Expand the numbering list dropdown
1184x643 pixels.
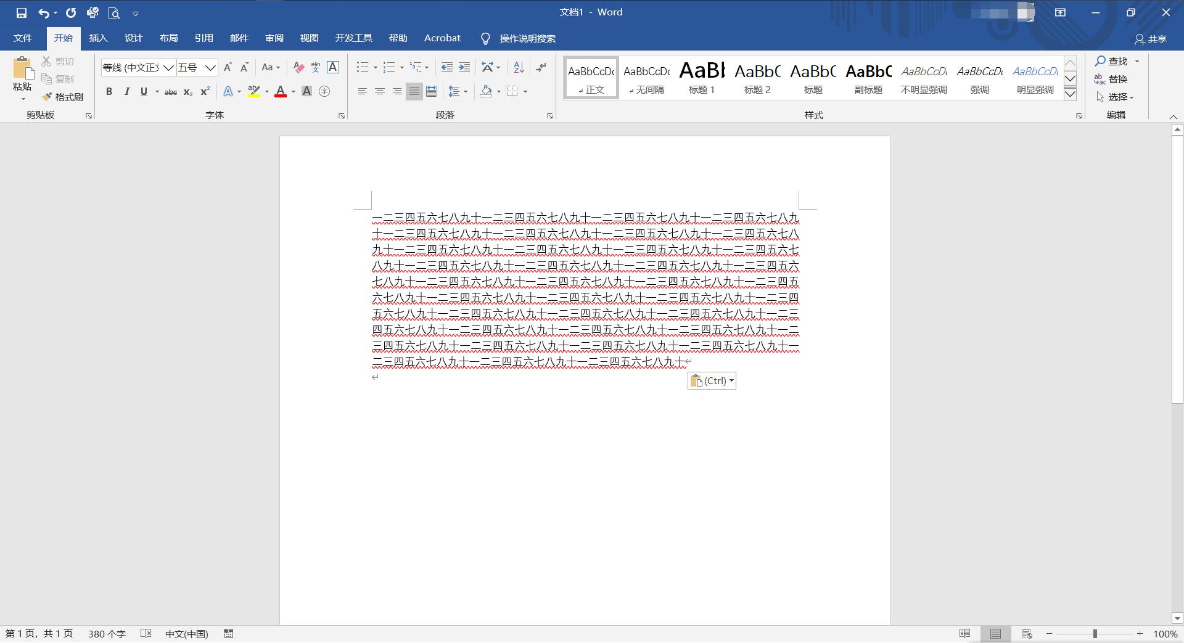401,68
